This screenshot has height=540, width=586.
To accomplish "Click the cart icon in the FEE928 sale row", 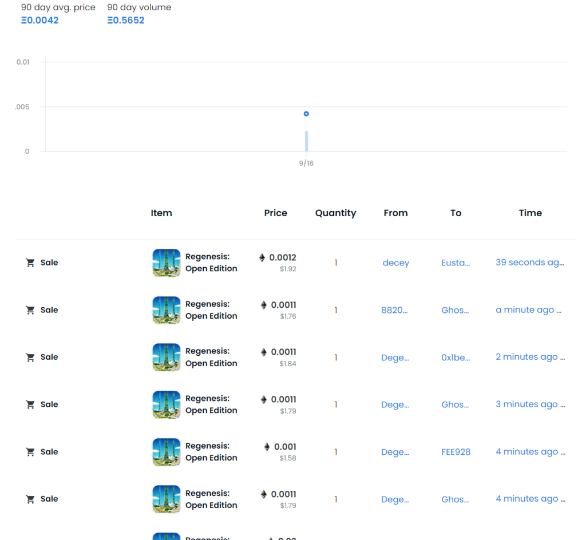I will [x=30, y=452].
